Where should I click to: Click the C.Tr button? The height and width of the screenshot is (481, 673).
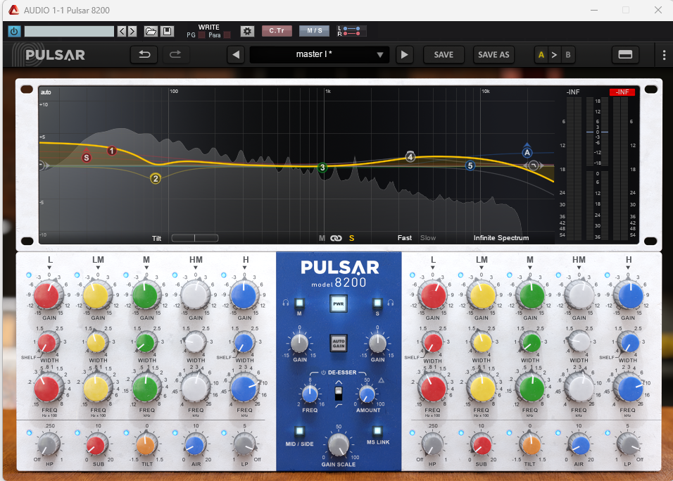pos(277,31)
